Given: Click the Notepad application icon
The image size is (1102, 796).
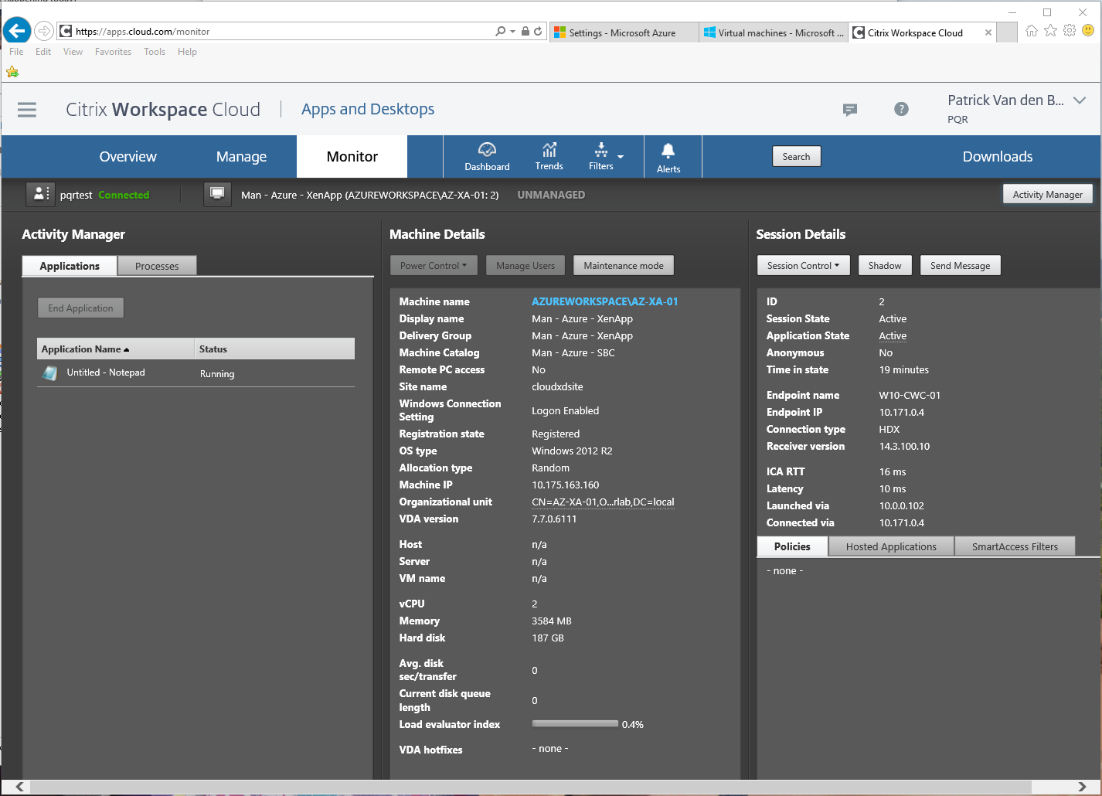Looking at the screenshot, I should [50, 373].
